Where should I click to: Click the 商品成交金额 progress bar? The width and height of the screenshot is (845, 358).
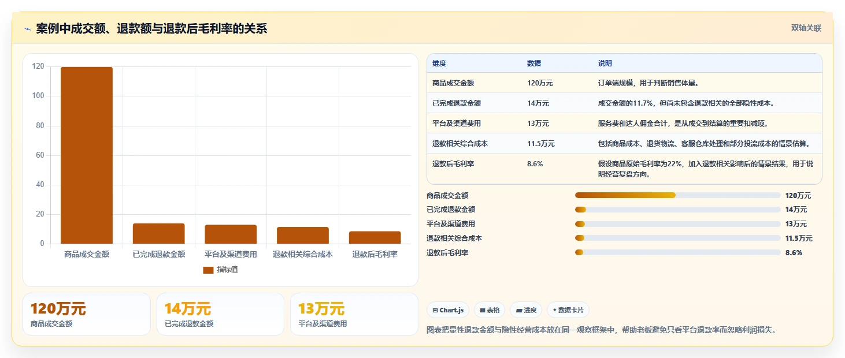tap(678, 196)
